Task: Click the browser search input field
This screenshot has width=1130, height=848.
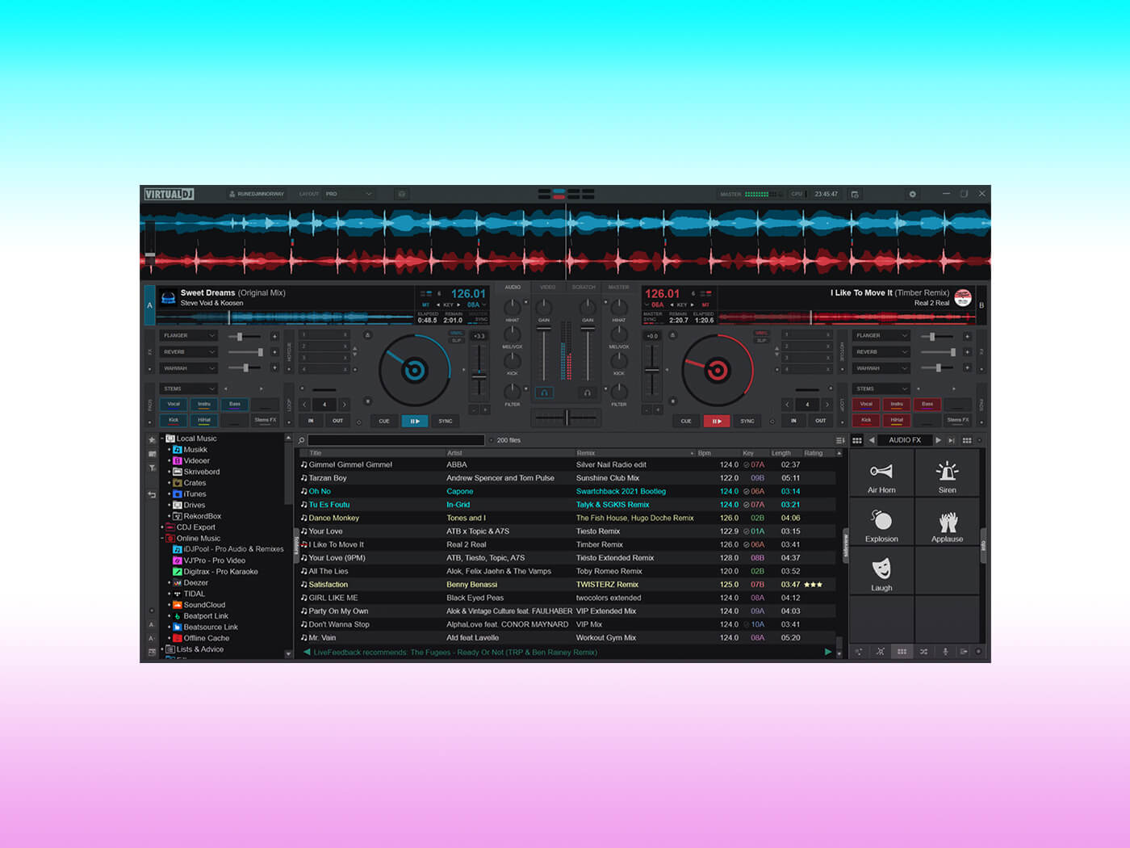Action: [x=396, y=440]
